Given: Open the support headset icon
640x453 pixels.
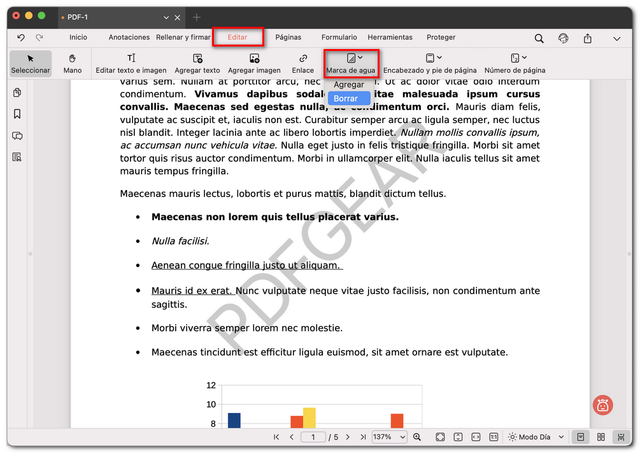Looking at the screenshot, I should coord(564,38).
